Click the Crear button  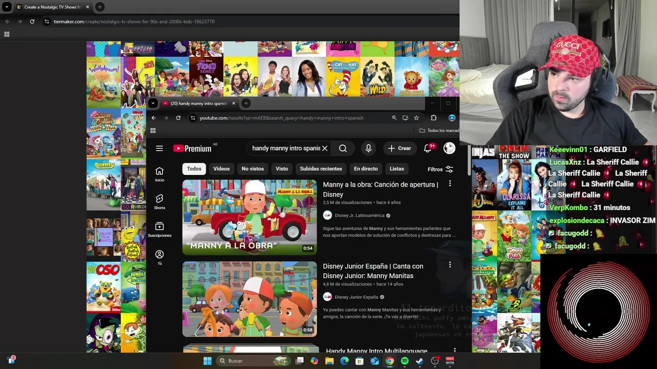[x=399, y=148]
